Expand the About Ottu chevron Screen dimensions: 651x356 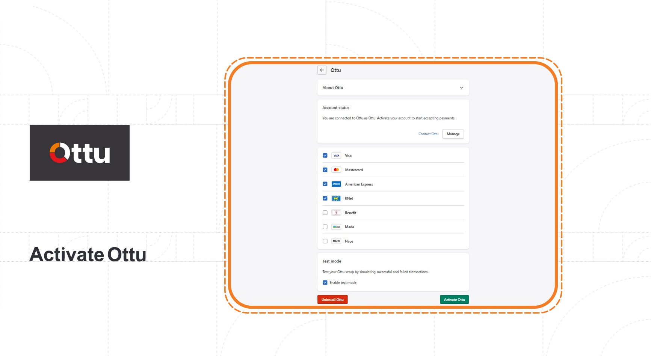(461, 88)
